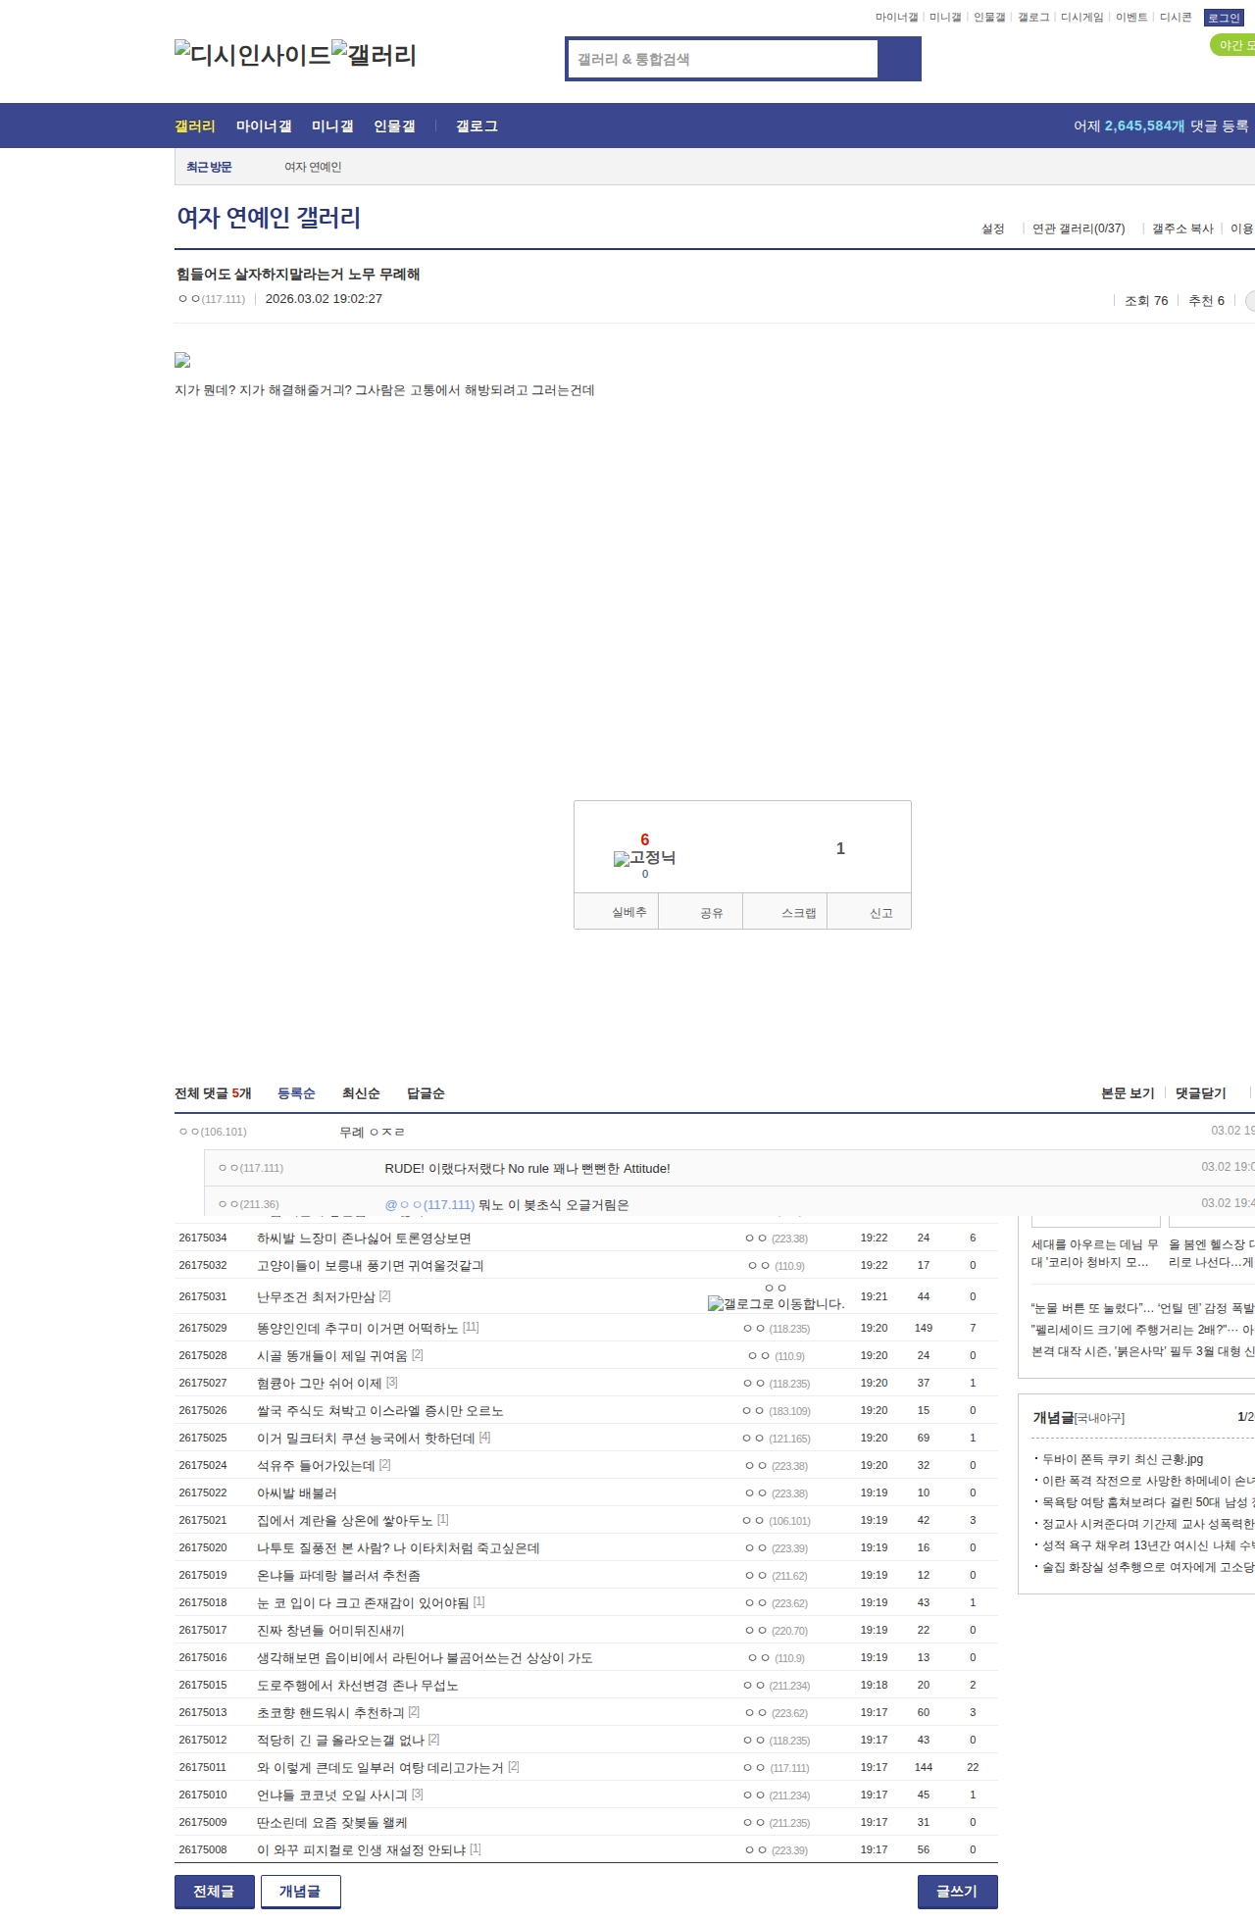Click the downvote count 1
Viewport: 1255px width, 1922px height.
[840, 848]
